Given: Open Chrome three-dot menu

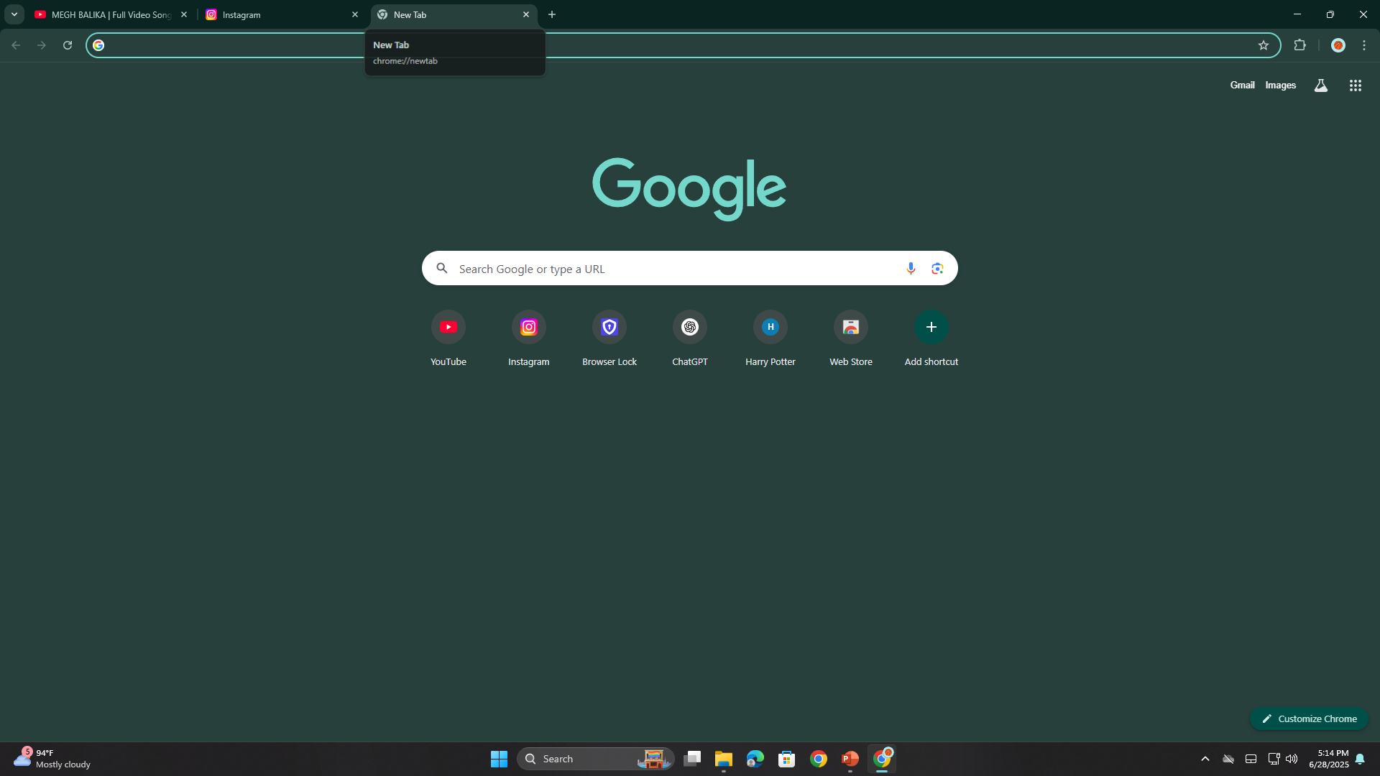Looking at the screenshot, I should (x=1364, y=45).
